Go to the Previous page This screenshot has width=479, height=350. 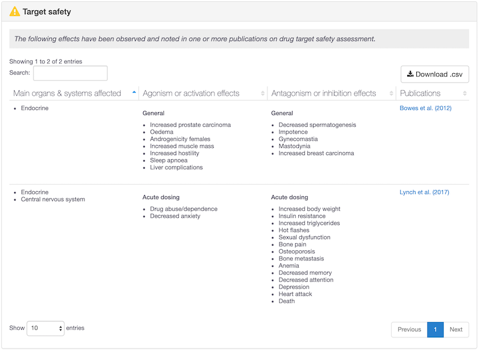[x=409, y=329]
